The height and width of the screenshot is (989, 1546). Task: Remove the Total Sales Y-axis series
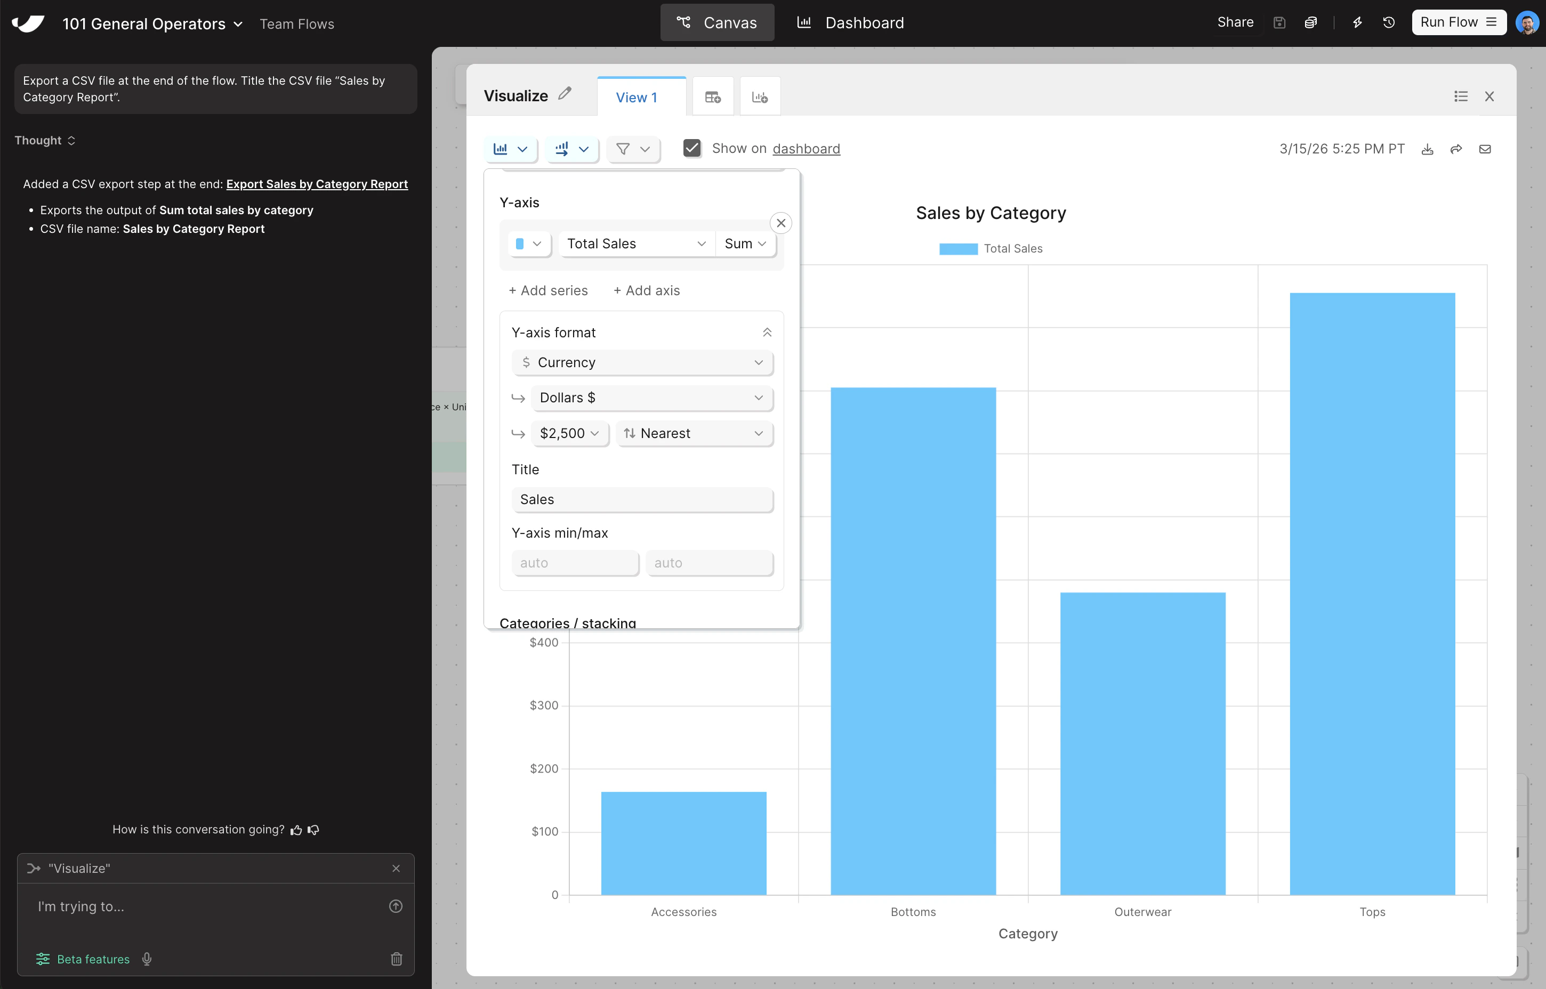point(780,223)
